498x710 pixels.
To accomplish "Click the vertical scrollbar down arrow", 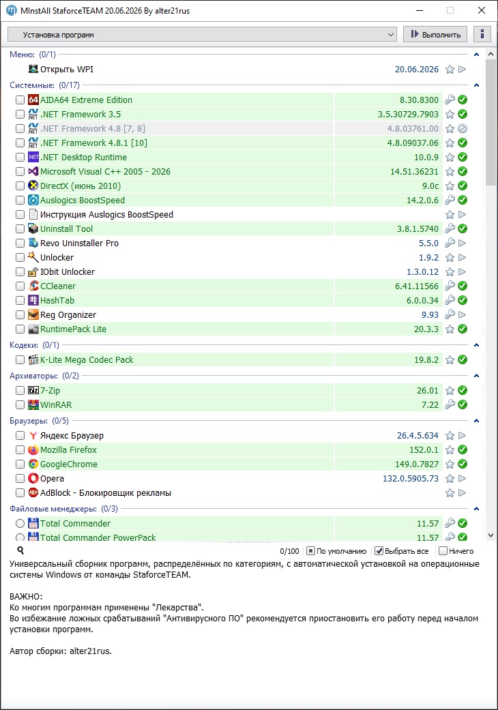I will point(490,535).
